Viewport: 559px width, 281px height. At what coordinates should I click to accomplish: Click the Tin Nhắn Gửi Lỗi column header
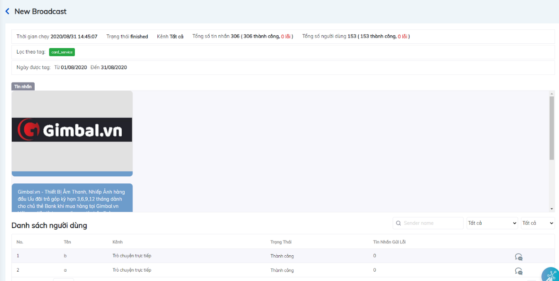pos(389,242)
